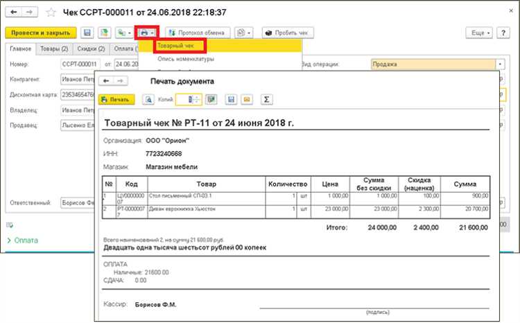Adjust copies with the 'Копий' spinner arrows
Image resolution: width=520 pixels, height=323 pixels.
click(x=197, y=100)
